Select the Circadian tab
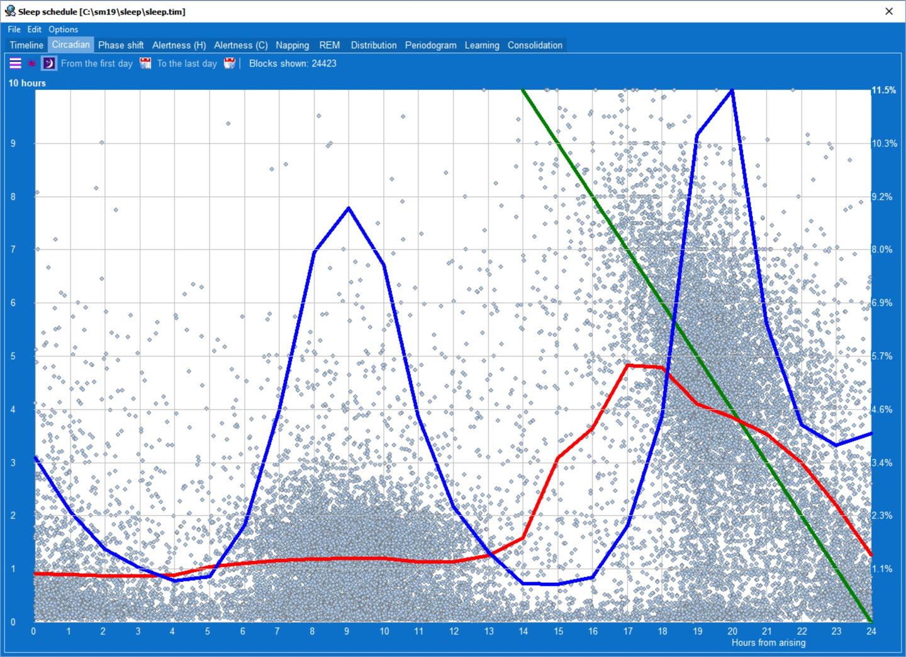The width and height of the screenshot is (906, 657). click(71, 45)
